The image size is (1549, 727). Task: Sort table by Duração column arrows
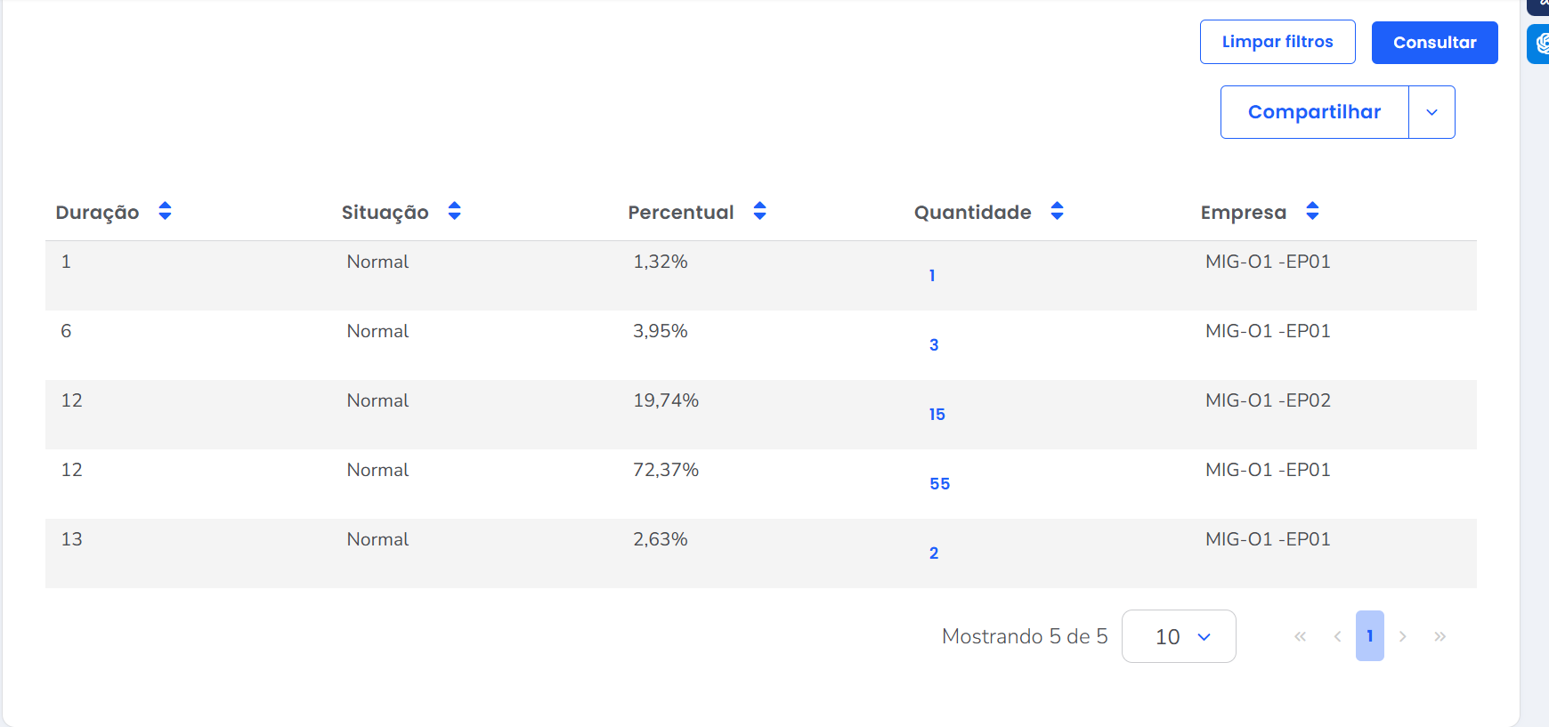coord(165,211)
